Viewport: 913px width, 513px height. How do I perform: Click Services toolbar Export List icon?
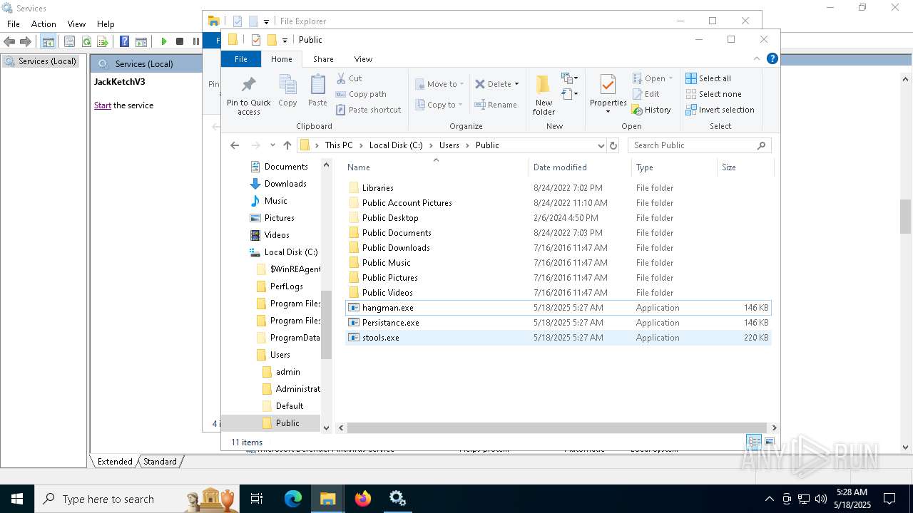click(x=102, y=42)
